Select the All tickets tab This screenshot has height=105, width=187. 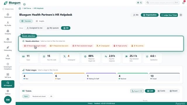[x=51, y=96]
